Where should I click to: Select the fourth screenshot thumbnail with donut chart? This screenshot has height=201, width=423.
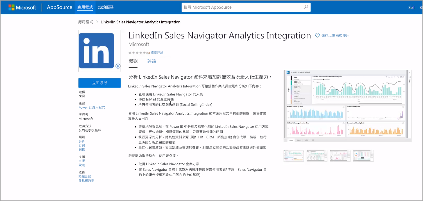click(363, 156)
